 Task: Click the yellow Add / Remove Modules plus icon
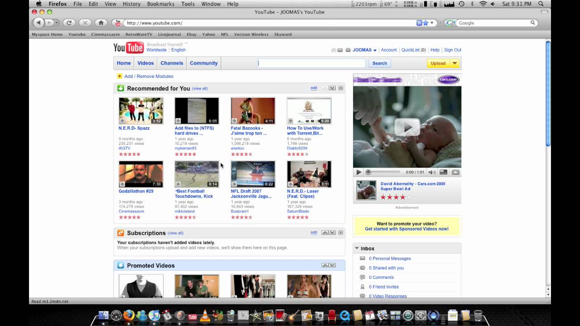(x=120, y=76)
